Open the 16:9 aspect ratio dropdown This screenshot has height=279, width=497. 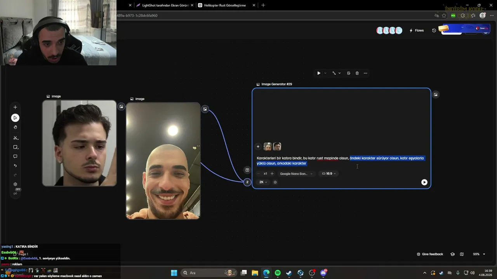pos(329,174)
